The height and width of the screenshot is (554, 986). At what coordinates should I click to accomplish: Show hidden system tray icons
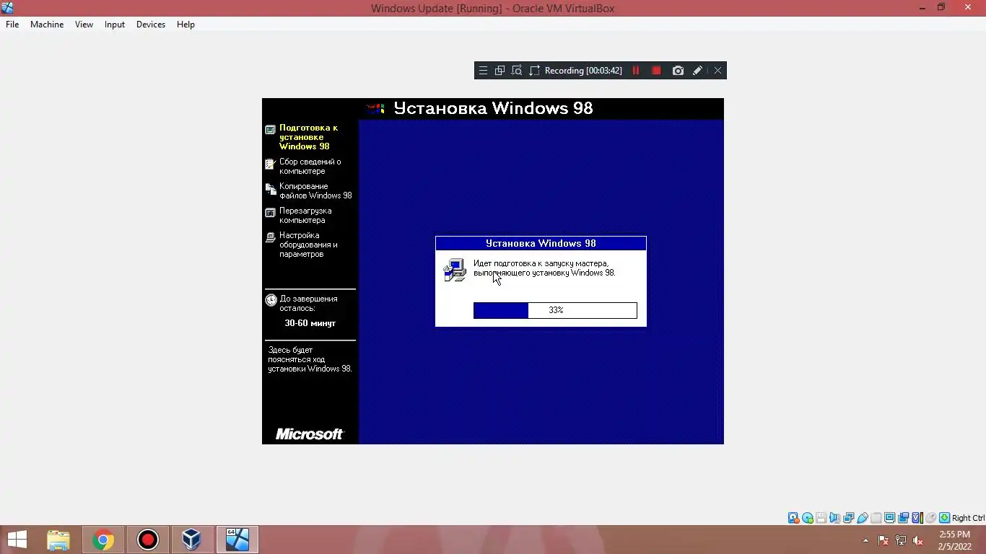865,540
